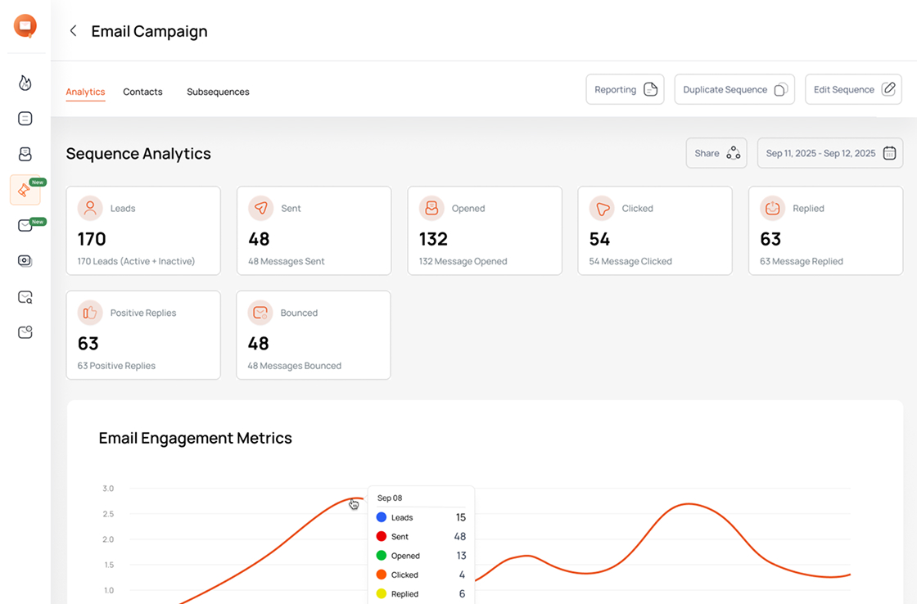Click Duplicate Sequence
The width and height of the screenshot is (917, 604).
point(734,89)
